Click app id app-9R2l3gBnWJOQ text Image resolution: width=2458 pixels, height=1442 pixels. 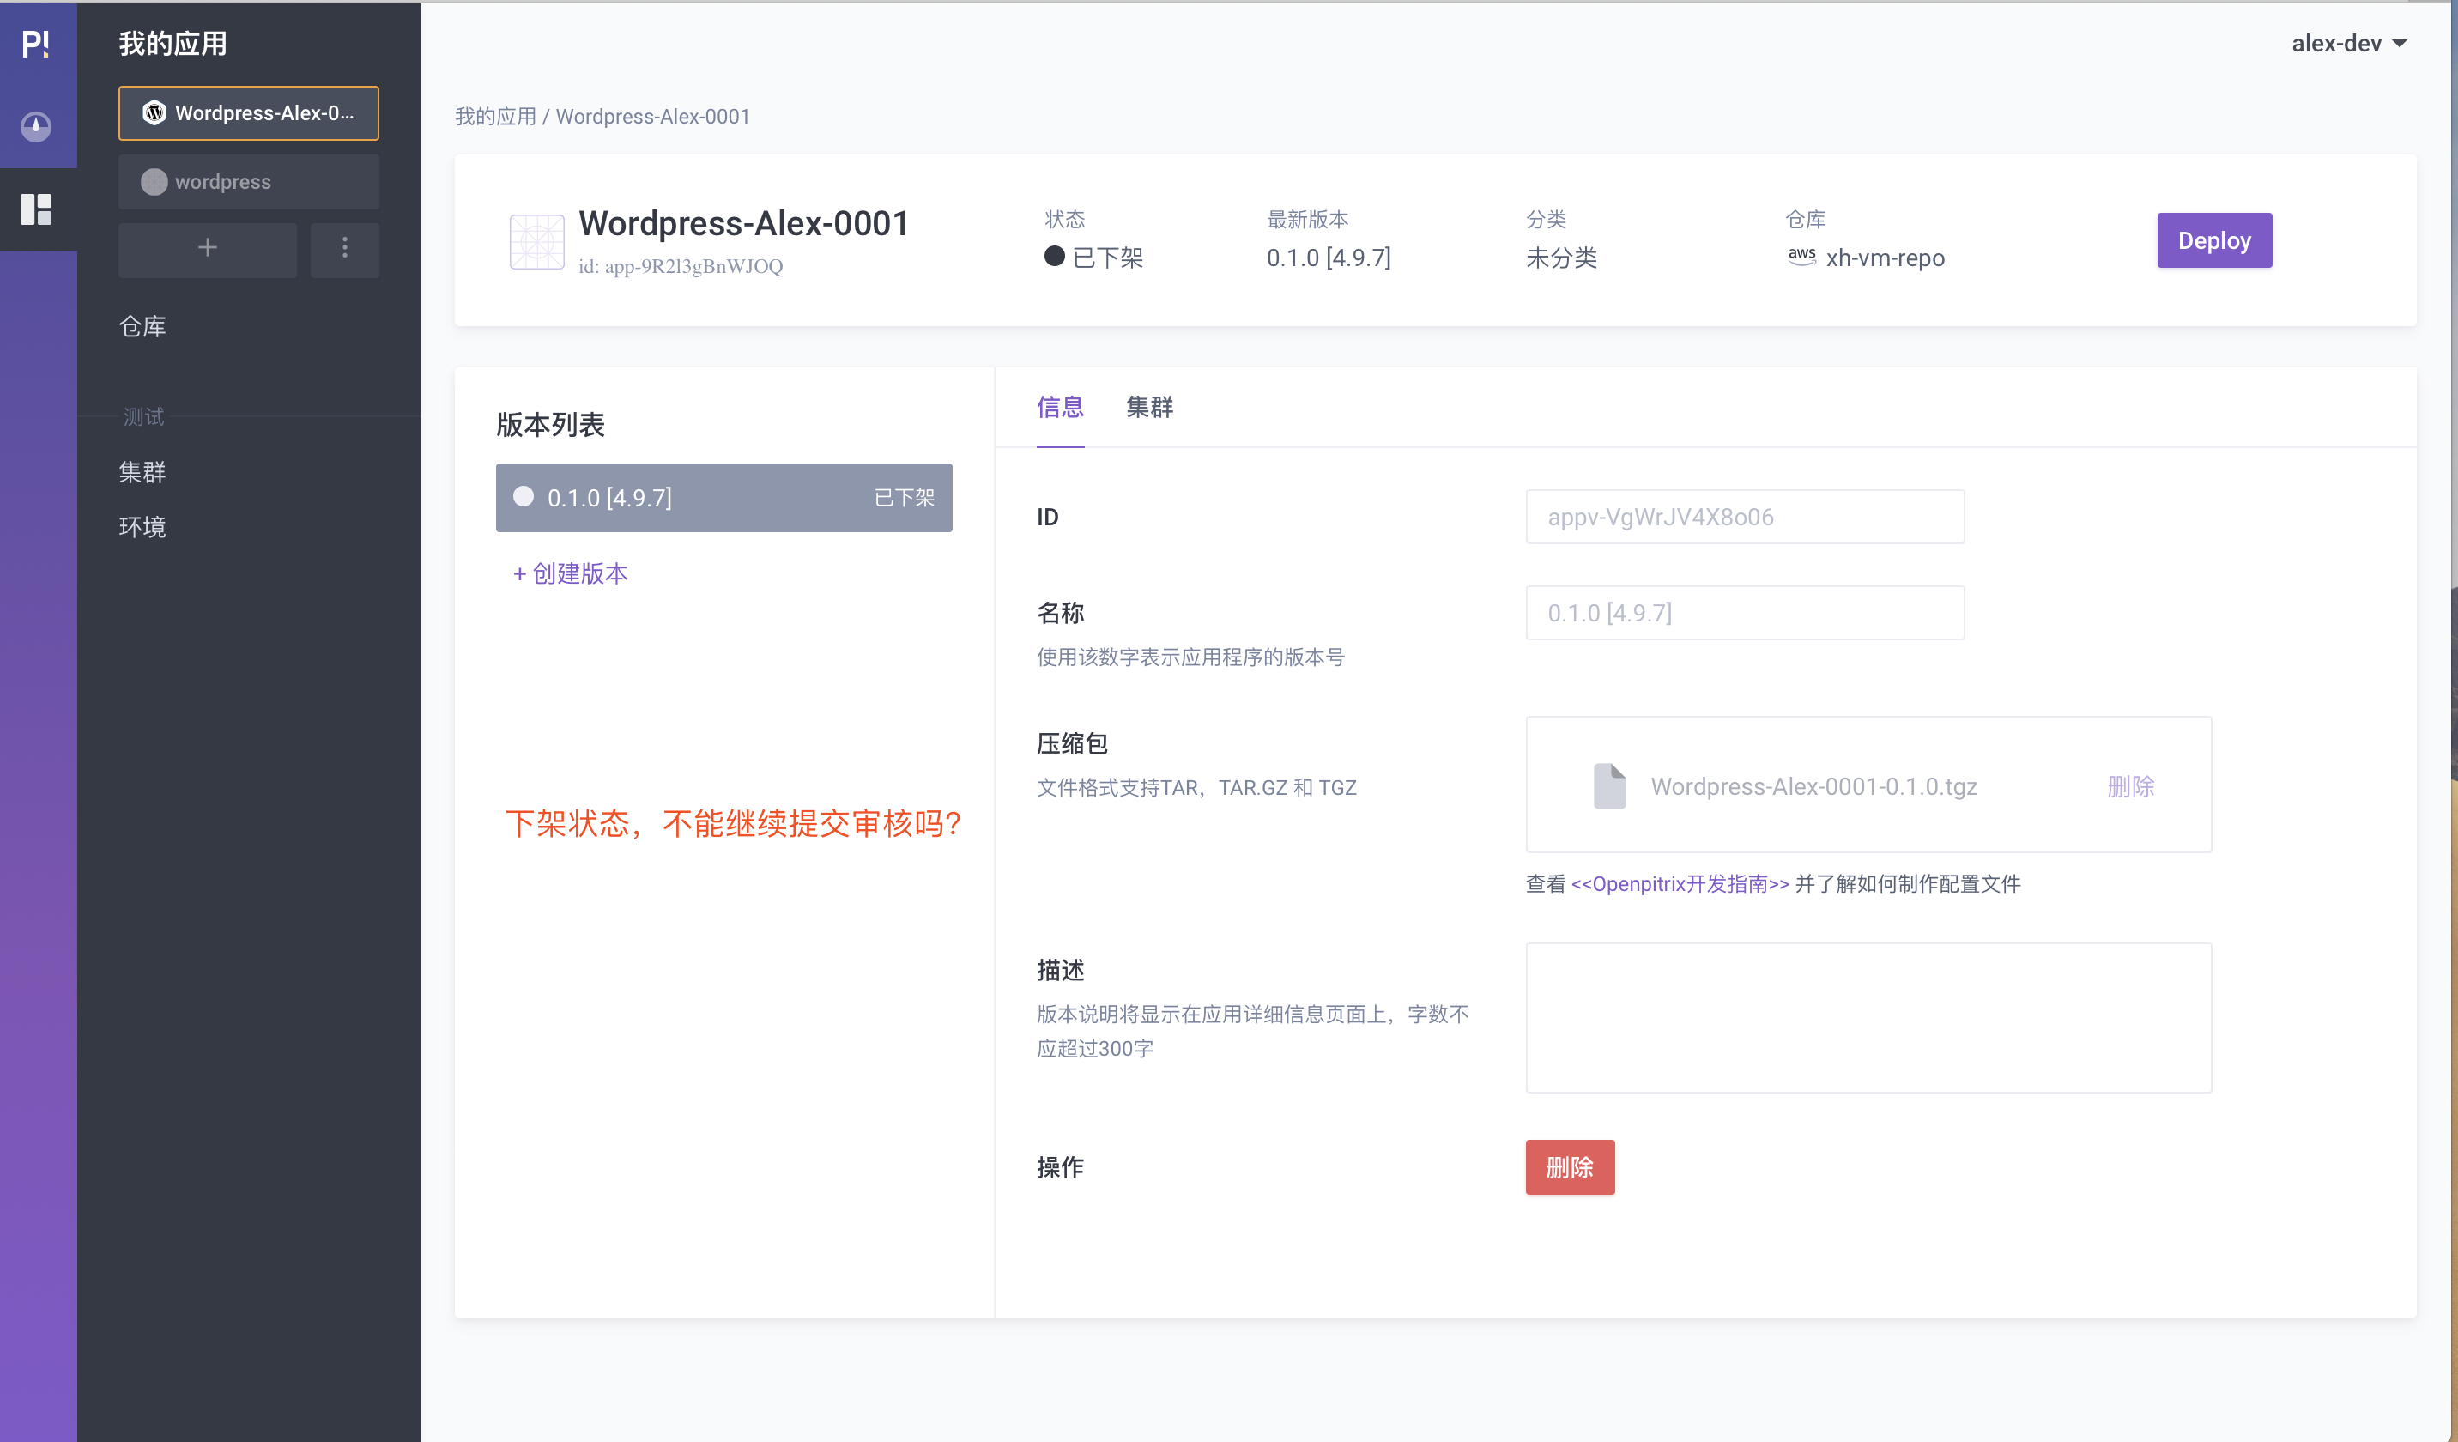680,266
